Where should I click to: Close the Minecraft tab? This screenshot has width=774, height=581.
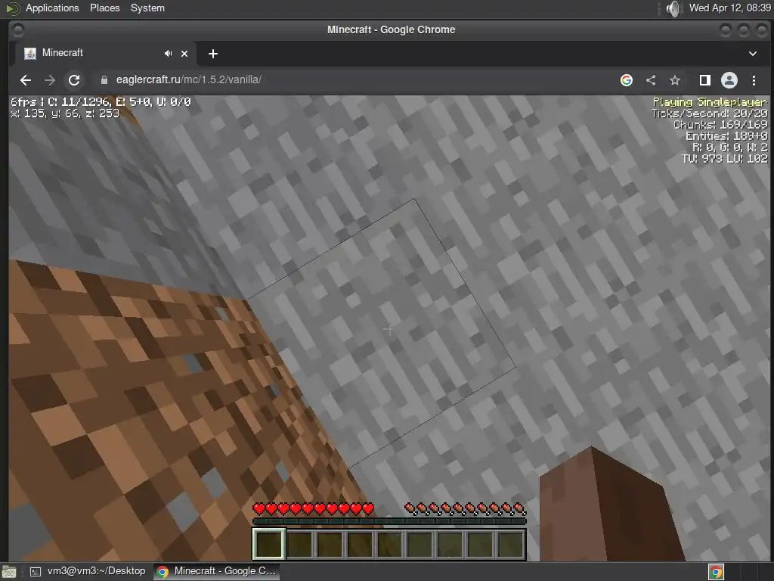pos(184,54)
